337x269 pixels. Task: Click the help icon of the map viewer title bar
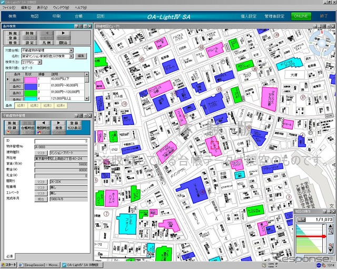[x=315, y=26]
